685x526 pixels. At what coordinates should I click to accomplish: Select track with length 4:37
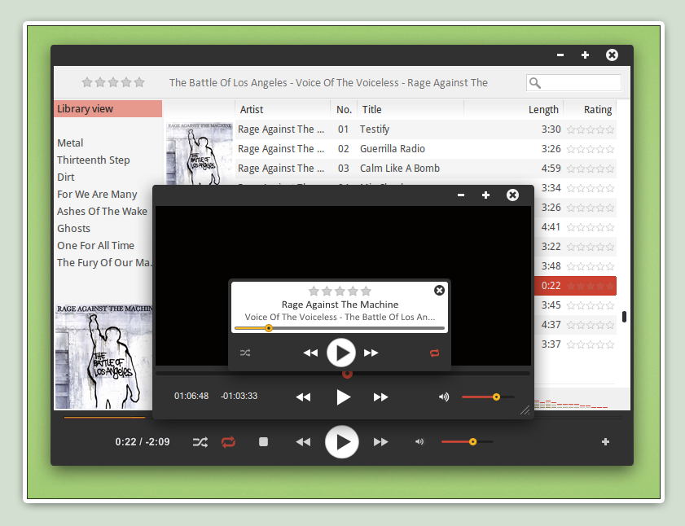[x=575, y=325]
